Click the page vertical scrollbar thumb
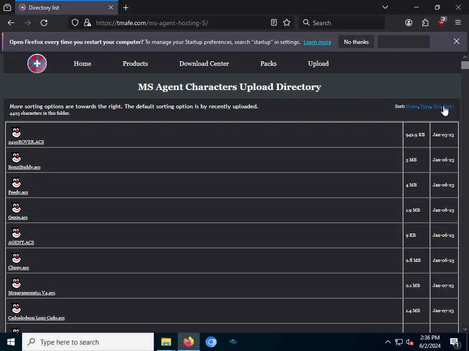Screen dimensions: 469x351 pos(465,65)
